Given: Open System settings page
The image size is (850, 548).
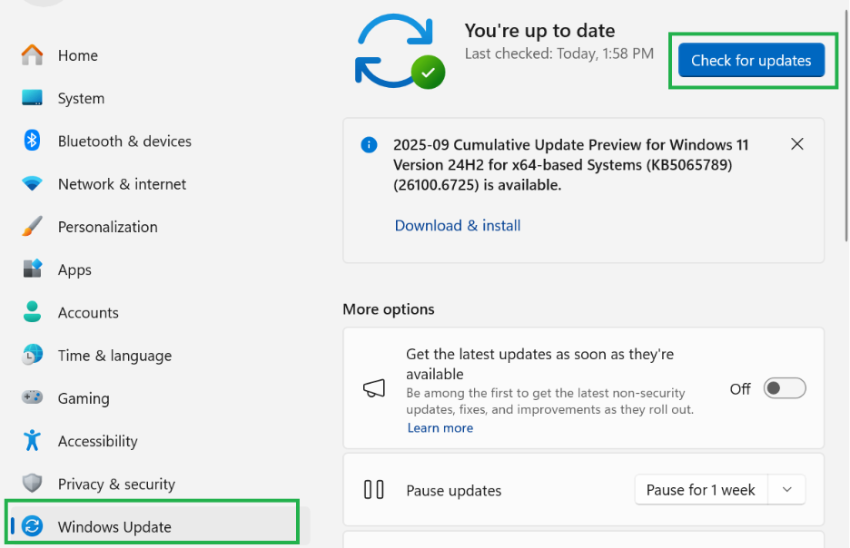Looking at the screenshot, I should coord(82,99).
